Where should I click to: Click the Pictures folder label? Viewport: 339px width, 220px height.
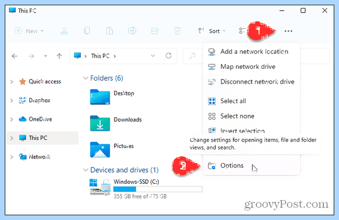coord(123,146)
